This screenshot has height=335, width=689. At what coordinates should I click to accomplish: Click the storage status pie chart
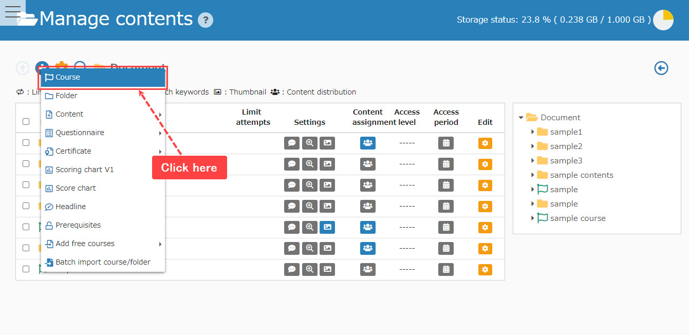click(x=663, y=20)
